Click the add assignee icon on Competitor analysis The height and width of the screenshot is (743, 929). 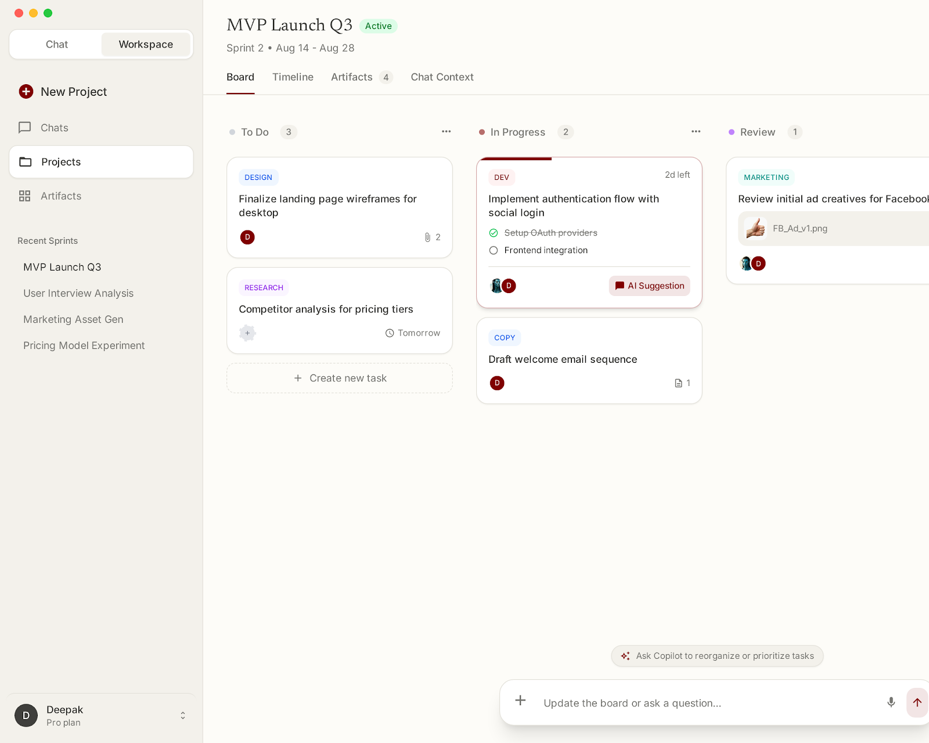click(x=247, y=333)
